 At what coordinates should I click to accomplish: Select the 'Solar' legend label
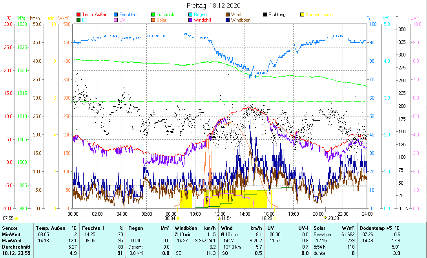point(161,20)
